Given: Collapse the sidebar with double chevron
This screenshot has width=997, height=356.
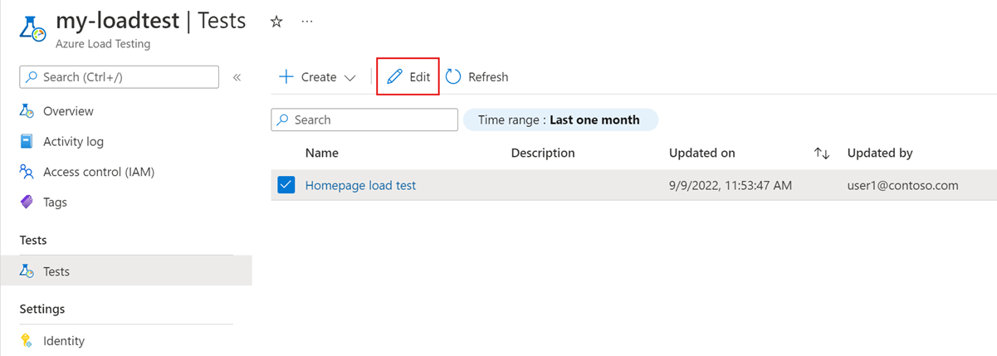Looking at the screenshot, I should (x=237, y=77).
